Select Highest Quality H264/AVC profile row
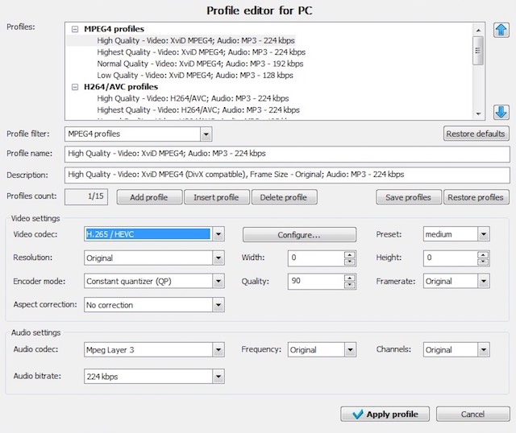 point(198,110)
